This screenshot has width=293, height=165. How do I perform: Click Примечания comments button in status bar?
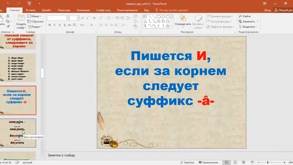(208, 163)
